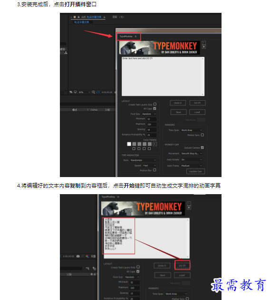Image resolution: width=270 pixels, height=300 pixels.
Task: Open Time Span dropdown in step 4 screenshot
Action: pyautogui.click(x=176, y=294)
